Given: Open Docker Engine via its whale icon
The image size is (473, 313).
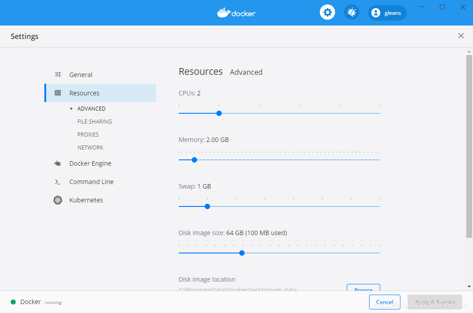Looking at the screenshot, I should [58, 163].
